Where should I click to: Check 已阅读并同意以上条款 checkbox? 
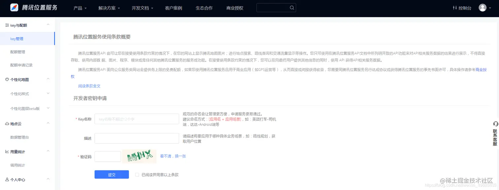(x=137, y=175)
